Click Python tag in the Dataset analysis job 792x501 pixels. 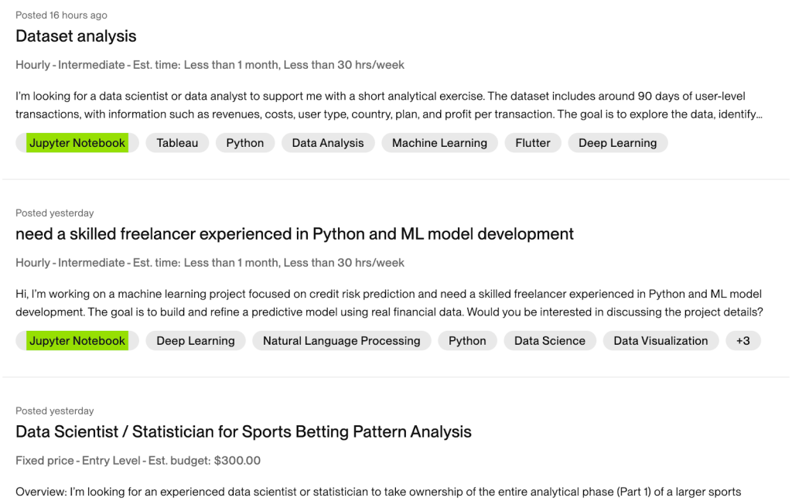pos(245,143)
